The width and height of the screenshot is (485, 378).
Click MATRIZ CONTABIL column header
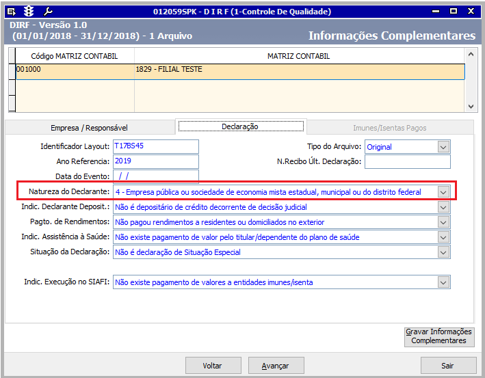click(299, 56)
